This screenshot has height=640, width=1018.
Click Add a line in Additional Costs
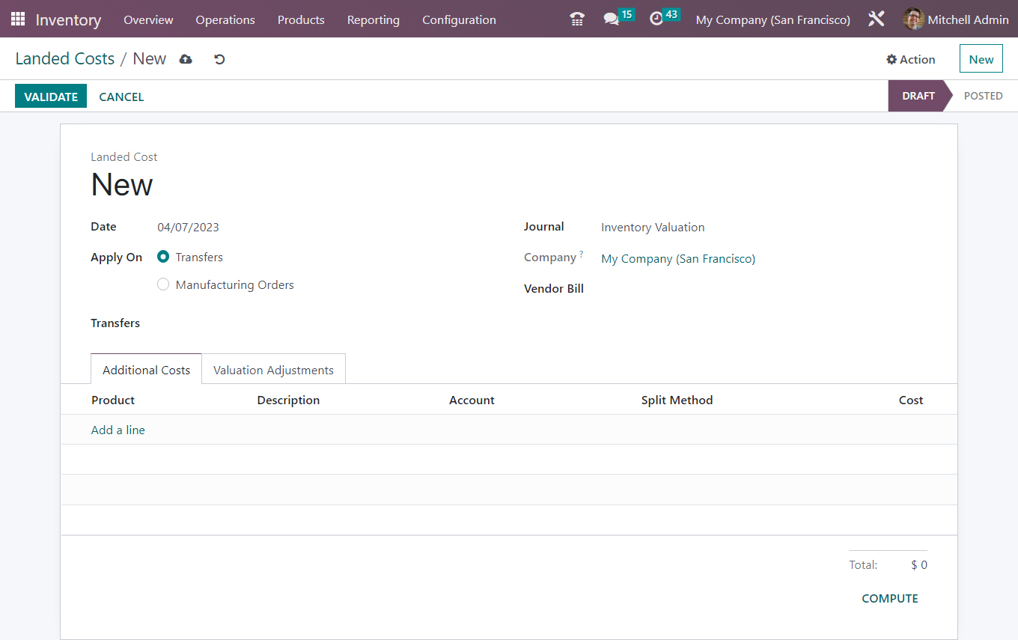[x=118, y=430]
